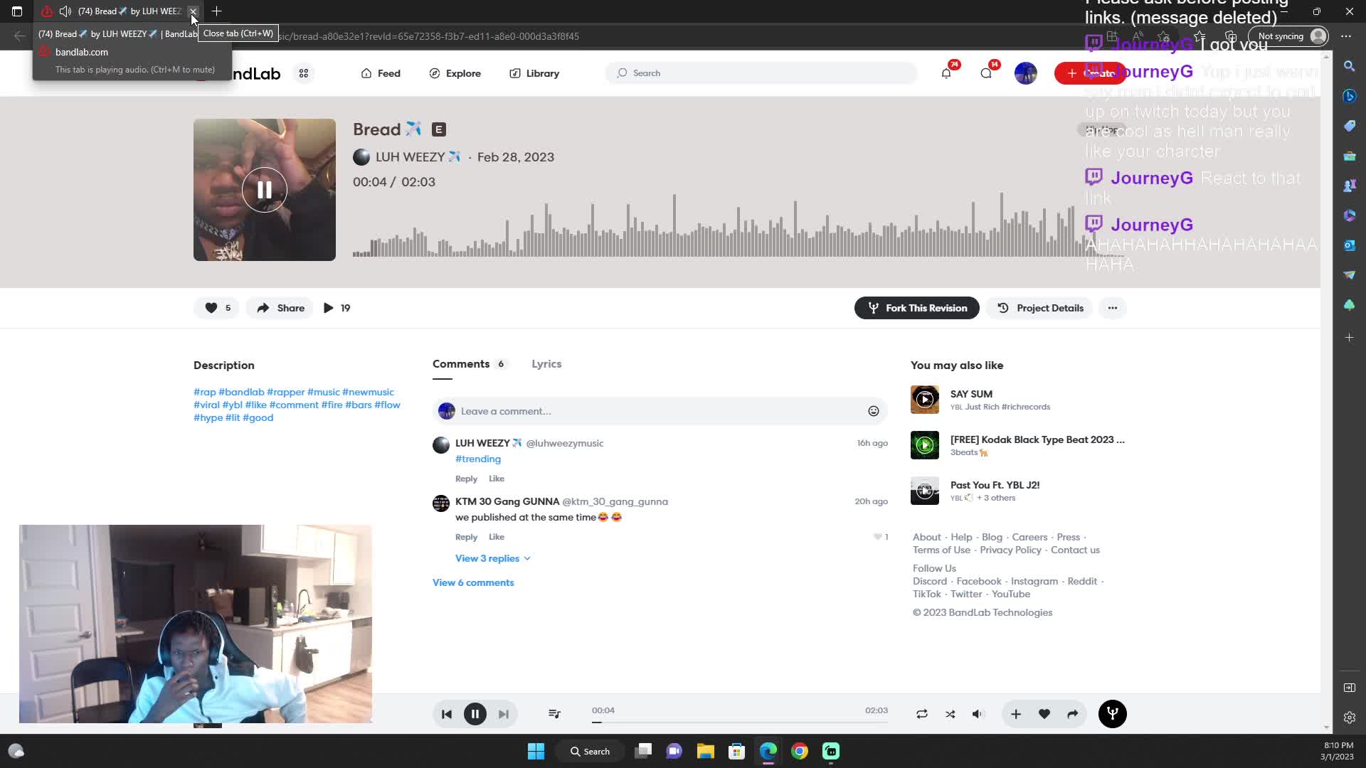Open Edge sidebar search icon
Screen dimensions: 1366x768
point(1350,66)
